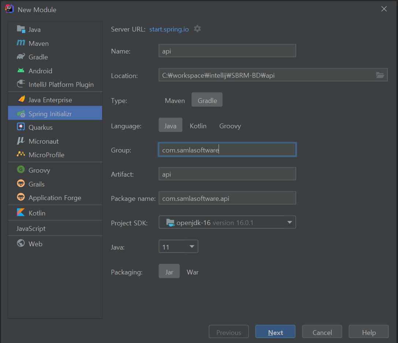Viewport: 398px width, 343px height.
Task: Select the Java folder icon in module list
Action: pyautogui.click(x=21, y=29)
